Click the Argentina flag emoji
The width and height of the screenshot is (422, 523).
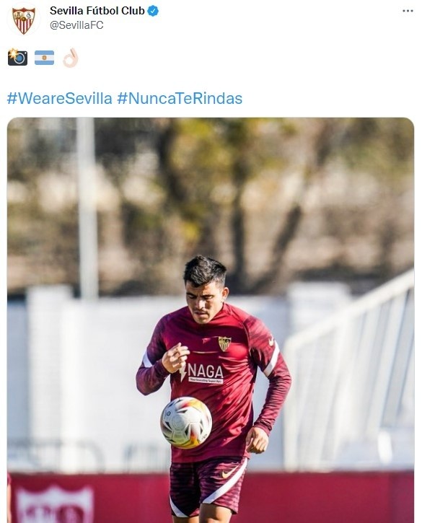click(44, 58)
